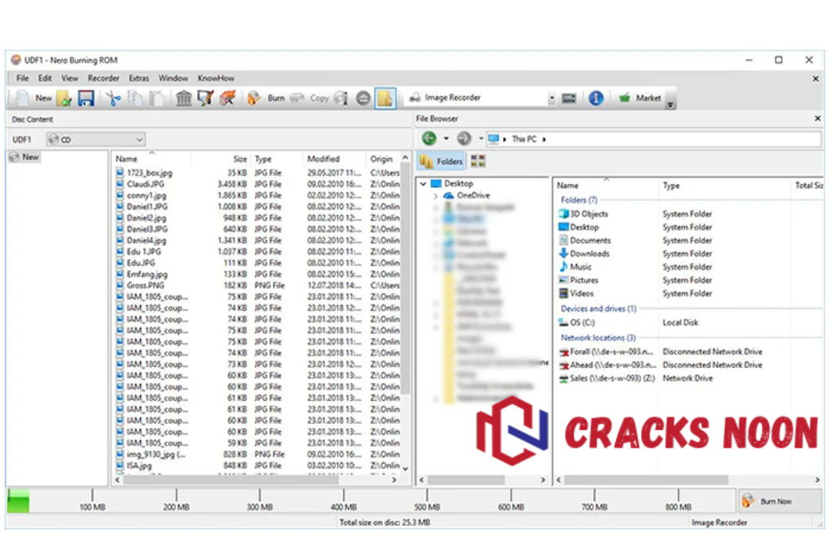Image resolution: width=831 pixels, height=534 pixels.
Task: Collapse the Desktop tree node
Action: pyautogui.click(x=423, y=184)
